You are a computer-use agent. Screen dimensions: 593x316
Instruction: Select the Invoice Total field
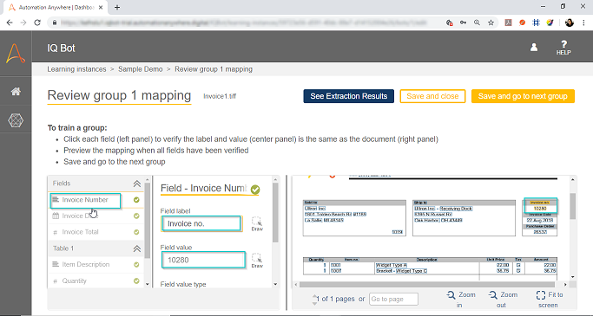tap(96, 232)
